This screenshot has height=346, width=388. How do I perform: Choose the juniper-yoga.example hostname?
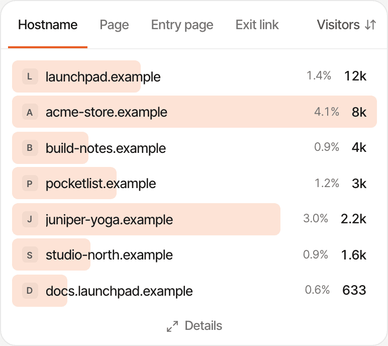pos(109,220)
